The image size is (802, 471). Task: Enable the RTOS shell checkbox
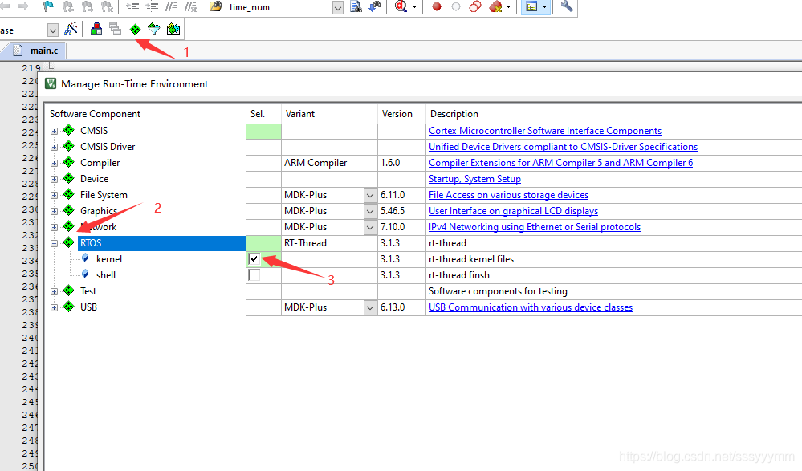[x=254, y=275]
